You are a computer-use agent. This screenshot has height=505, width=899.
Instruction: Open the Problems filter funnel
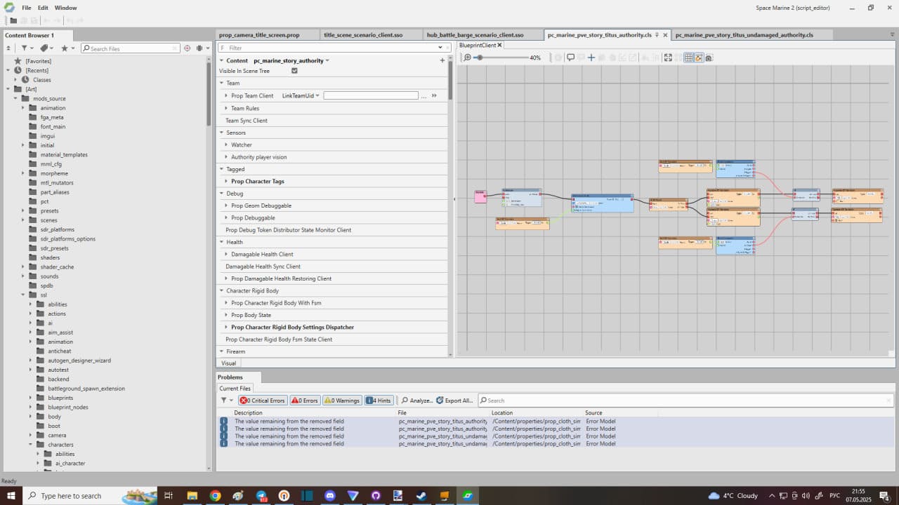click(x=224, y=400)
